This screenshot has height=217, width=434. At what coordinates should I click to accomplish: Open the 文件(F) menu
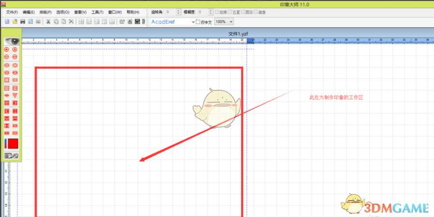tap(12, 12)
